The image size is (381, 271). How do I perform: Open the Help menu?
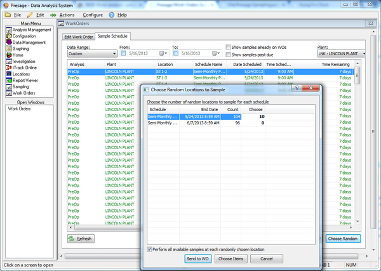122,15
